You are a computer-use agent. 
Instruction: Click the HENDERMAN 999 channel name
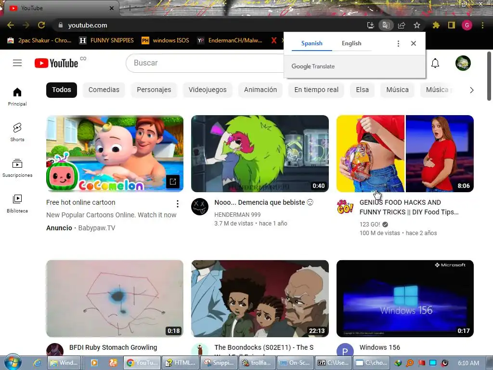(x=237, y=214)
